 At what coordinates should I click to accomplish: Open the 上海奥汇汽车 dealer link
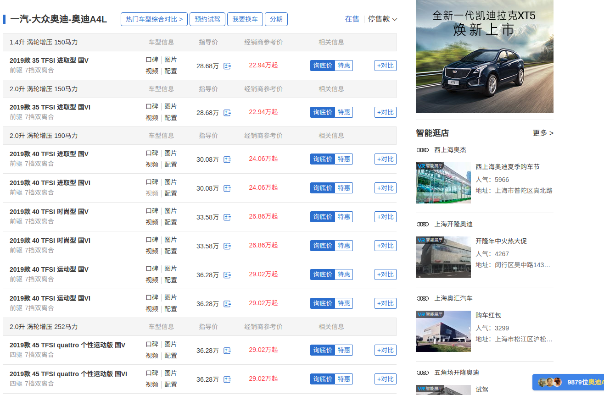(453, 298)
